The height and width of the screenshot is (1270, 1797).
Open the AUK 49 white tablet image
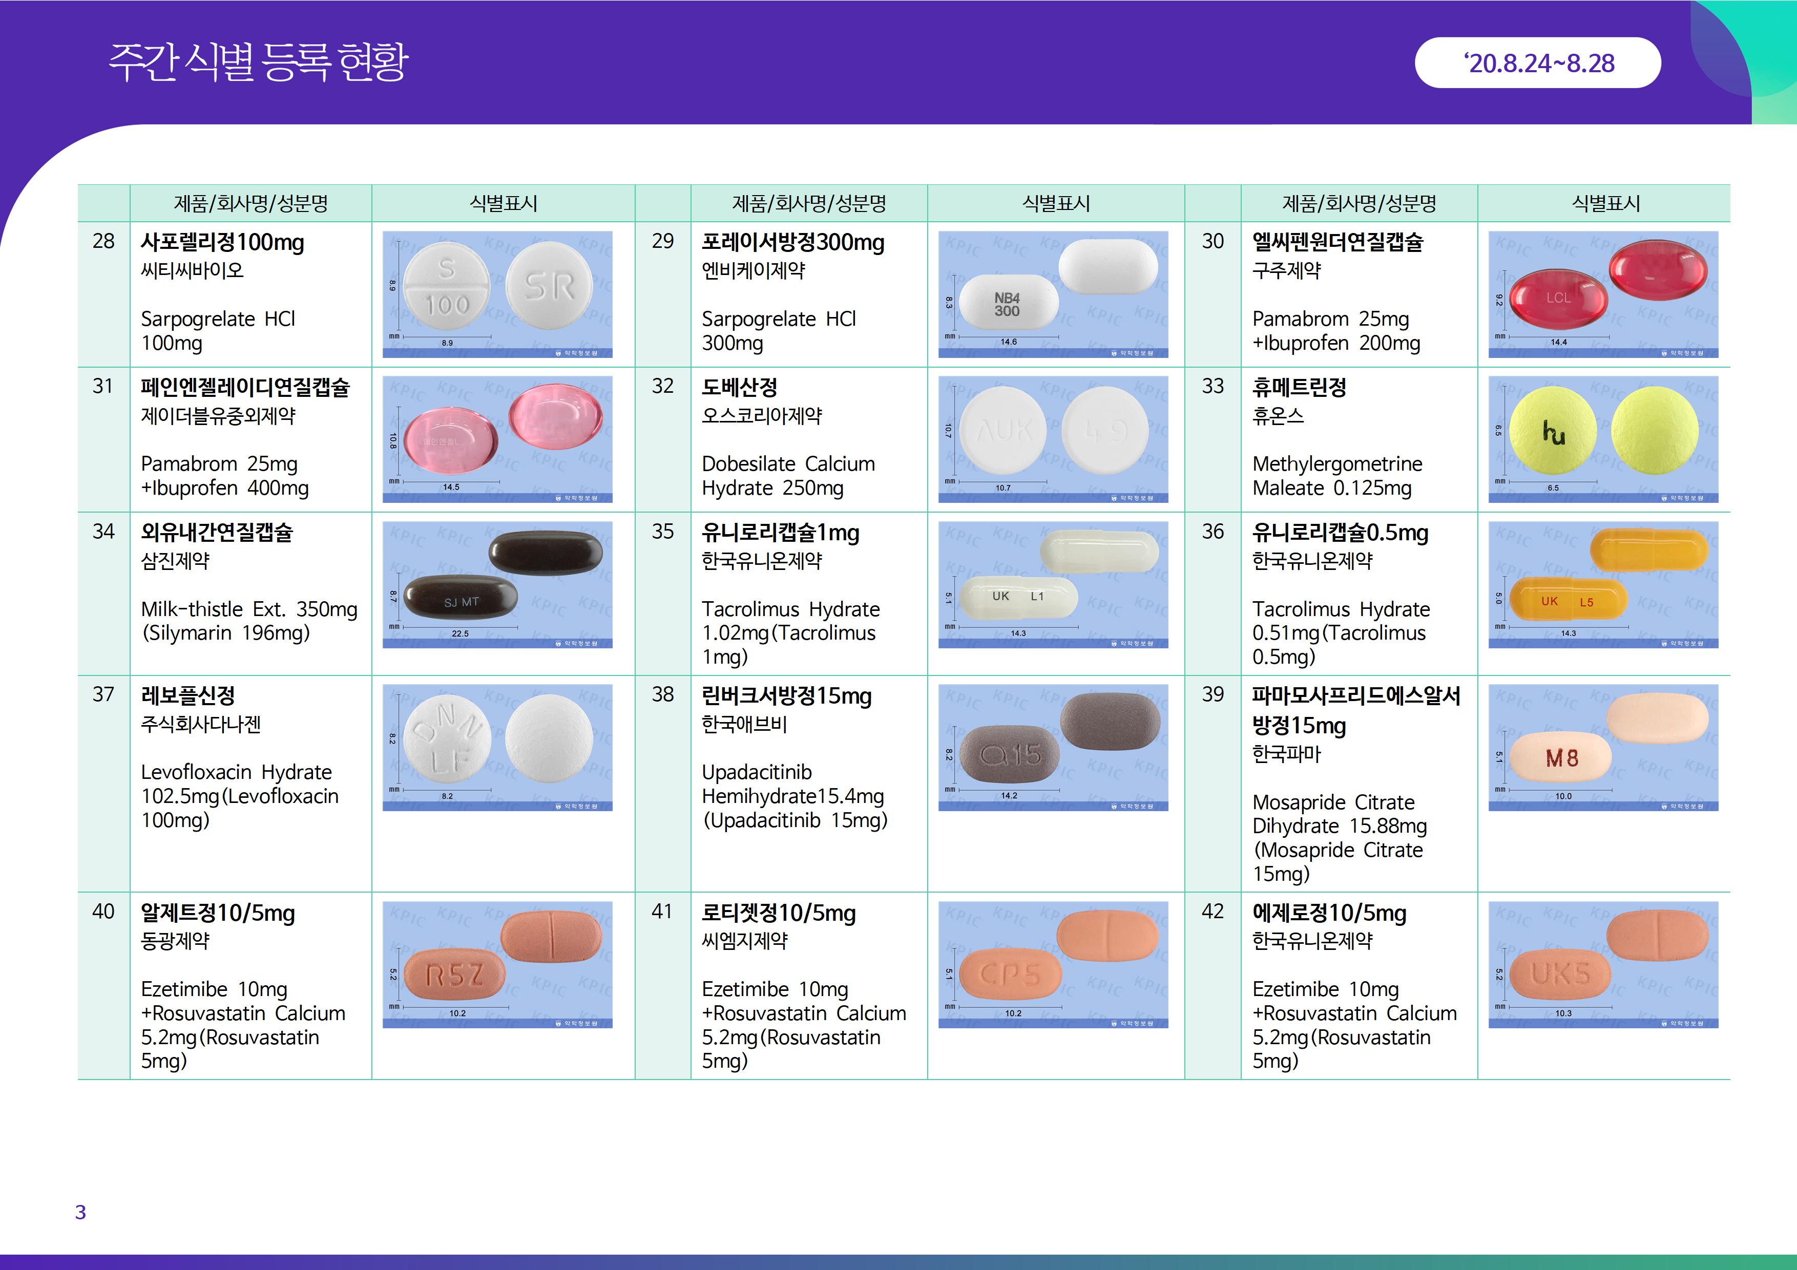coord(1053,439)
